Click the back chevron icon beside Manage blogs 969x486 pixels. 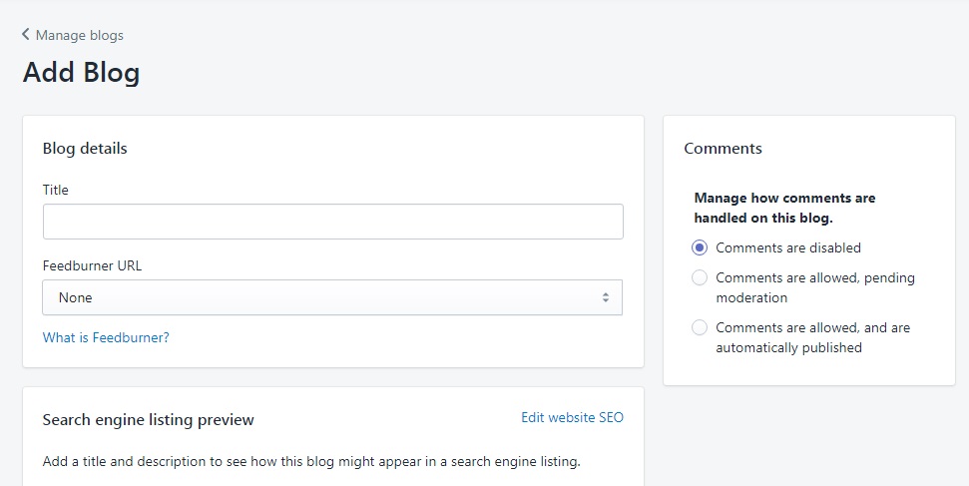[x=25, y=34]
